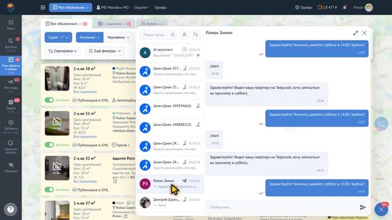The image size is (392, 220).
Task: Click the Добавить plus icon in sidebar
Action: click(x=11, y=122)
